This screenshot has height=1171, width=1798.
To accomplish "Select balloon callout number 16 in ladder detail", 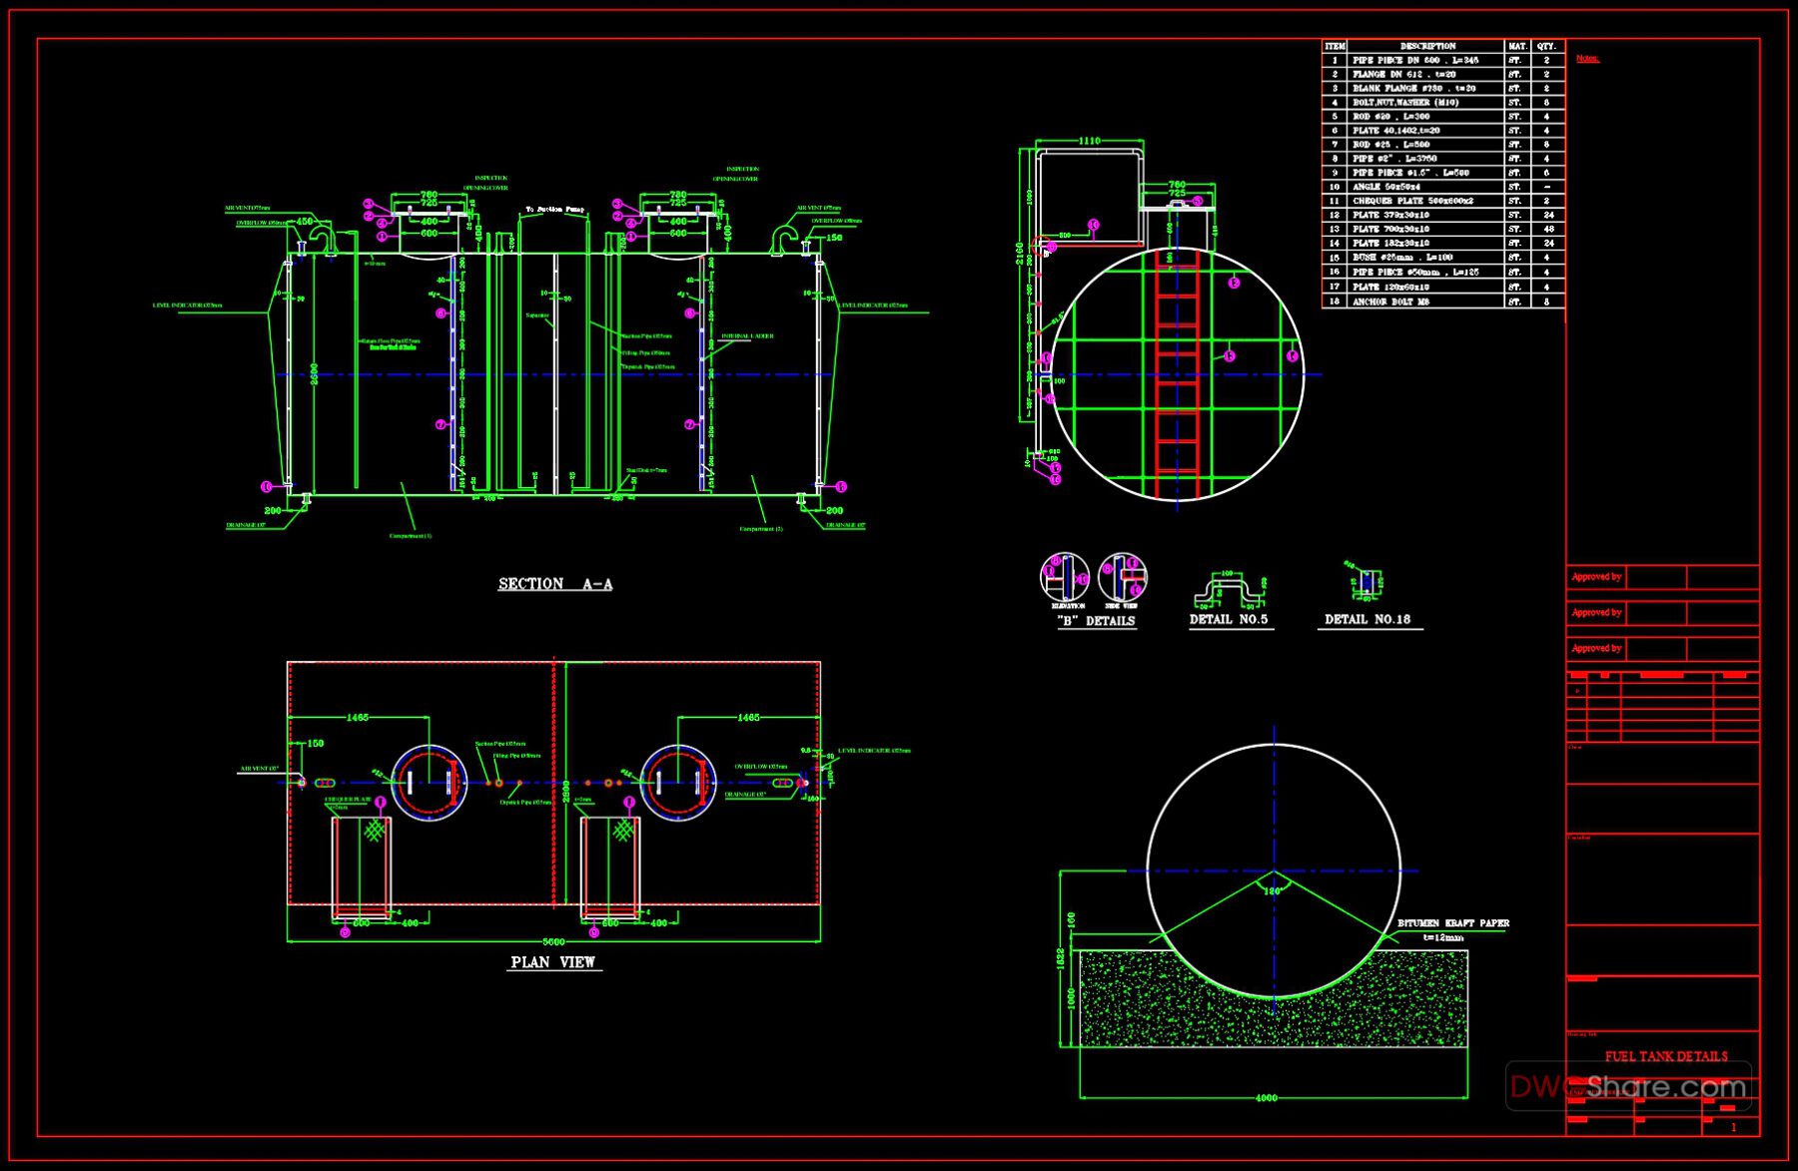I will click(x=1055, y=480).
